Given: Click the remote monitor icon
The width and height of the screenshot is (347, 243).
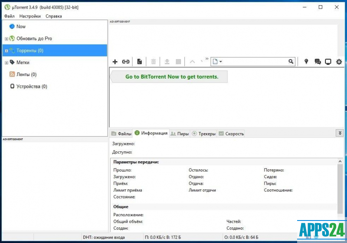Looking at the screenshot, I should point(328,62).
